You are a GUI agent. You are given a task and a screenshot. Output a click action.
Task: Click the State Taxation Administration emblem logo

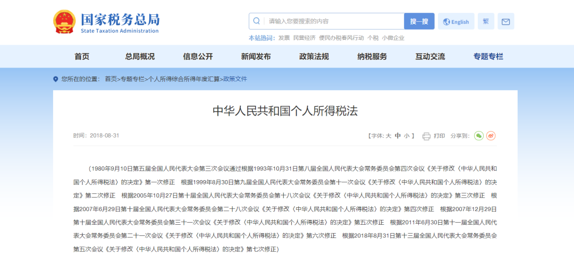[64, 22]
